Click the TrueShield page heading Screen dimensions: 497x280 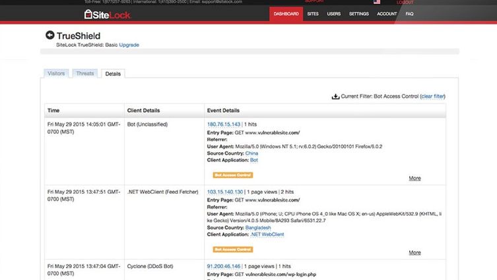coord(79,36)
